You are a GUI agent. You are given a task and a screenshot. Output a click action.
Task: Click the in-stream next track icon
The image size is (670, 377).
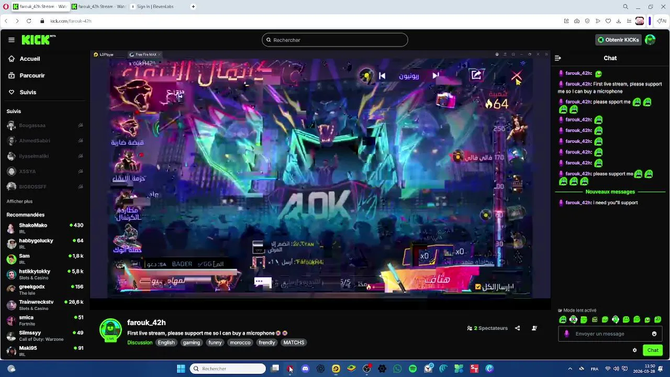tap(435, 76)
